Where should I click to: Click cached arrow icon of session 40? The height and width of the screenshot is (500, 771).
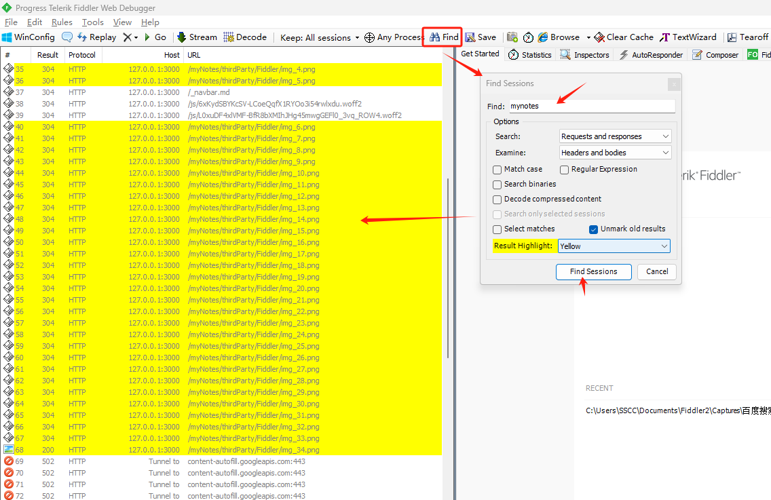[8, 126]
